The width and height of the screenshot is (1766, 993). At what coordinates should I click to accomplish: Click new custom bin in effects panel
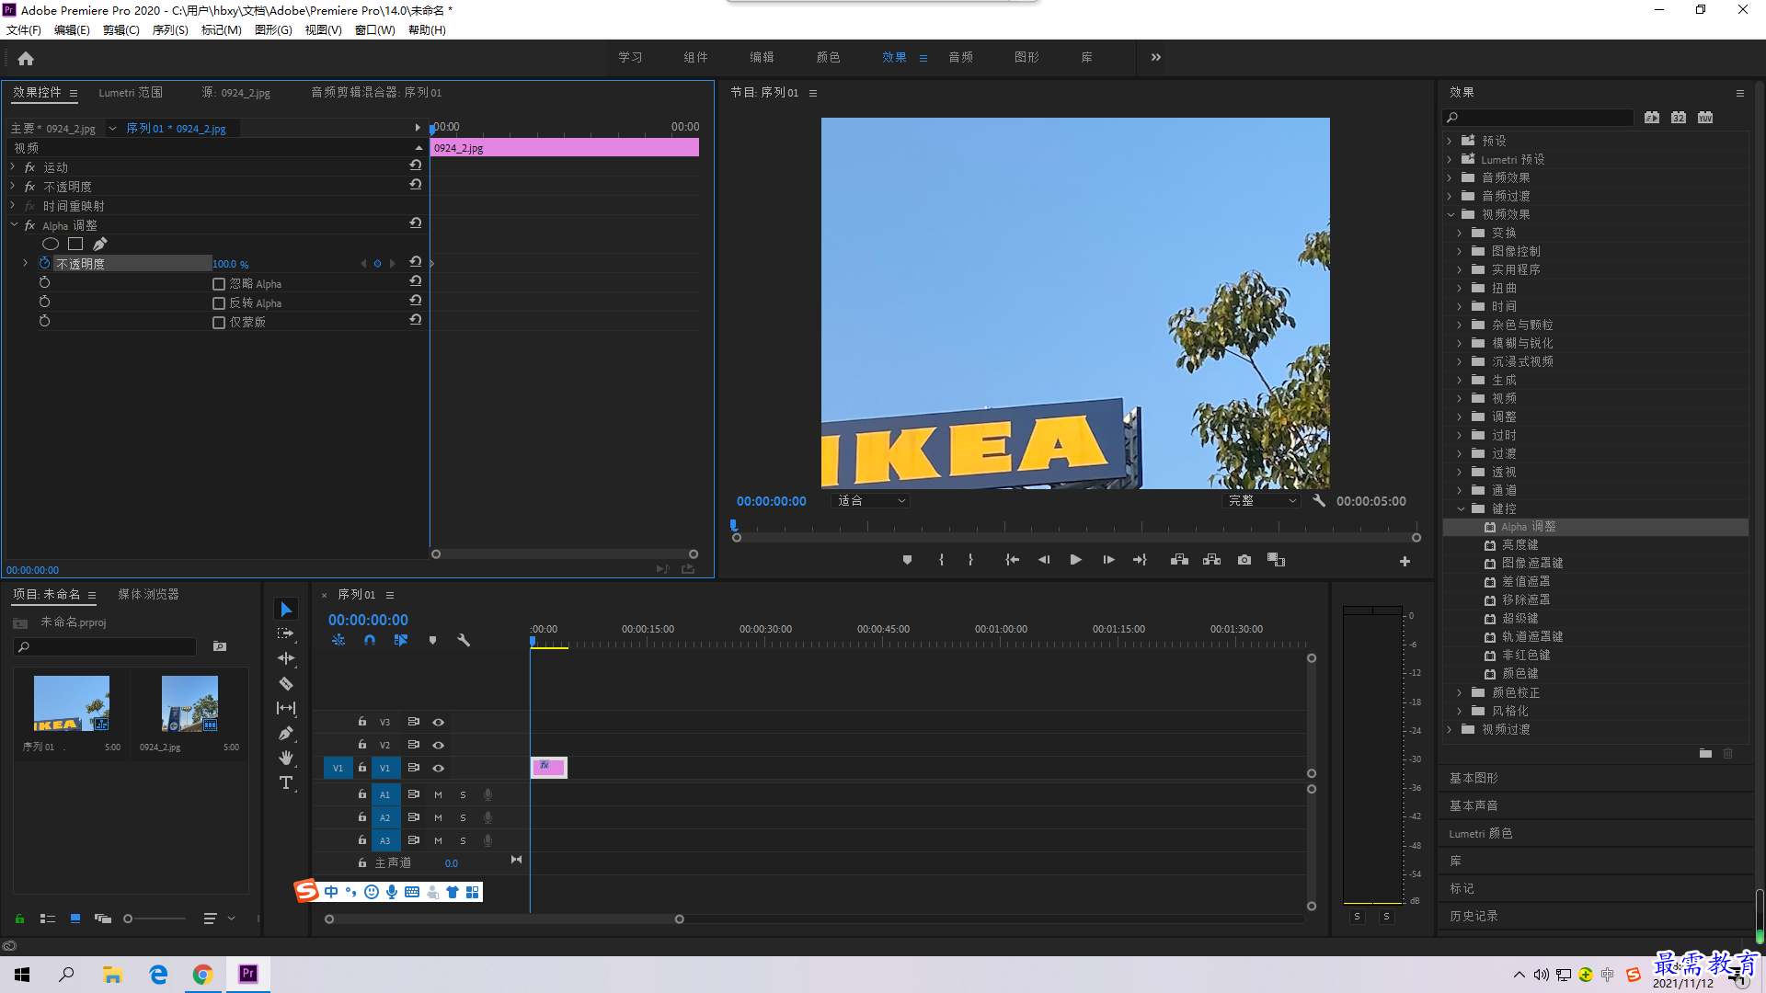[1705, 753]
